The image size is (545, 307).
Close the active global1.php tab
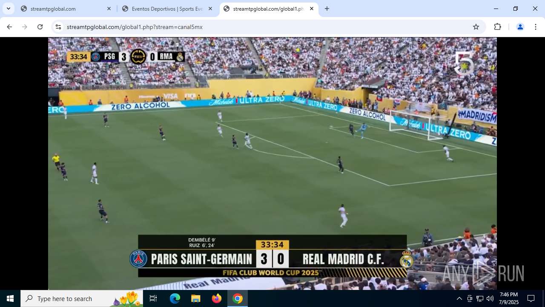pyautogui.click(x=312, y=9)
